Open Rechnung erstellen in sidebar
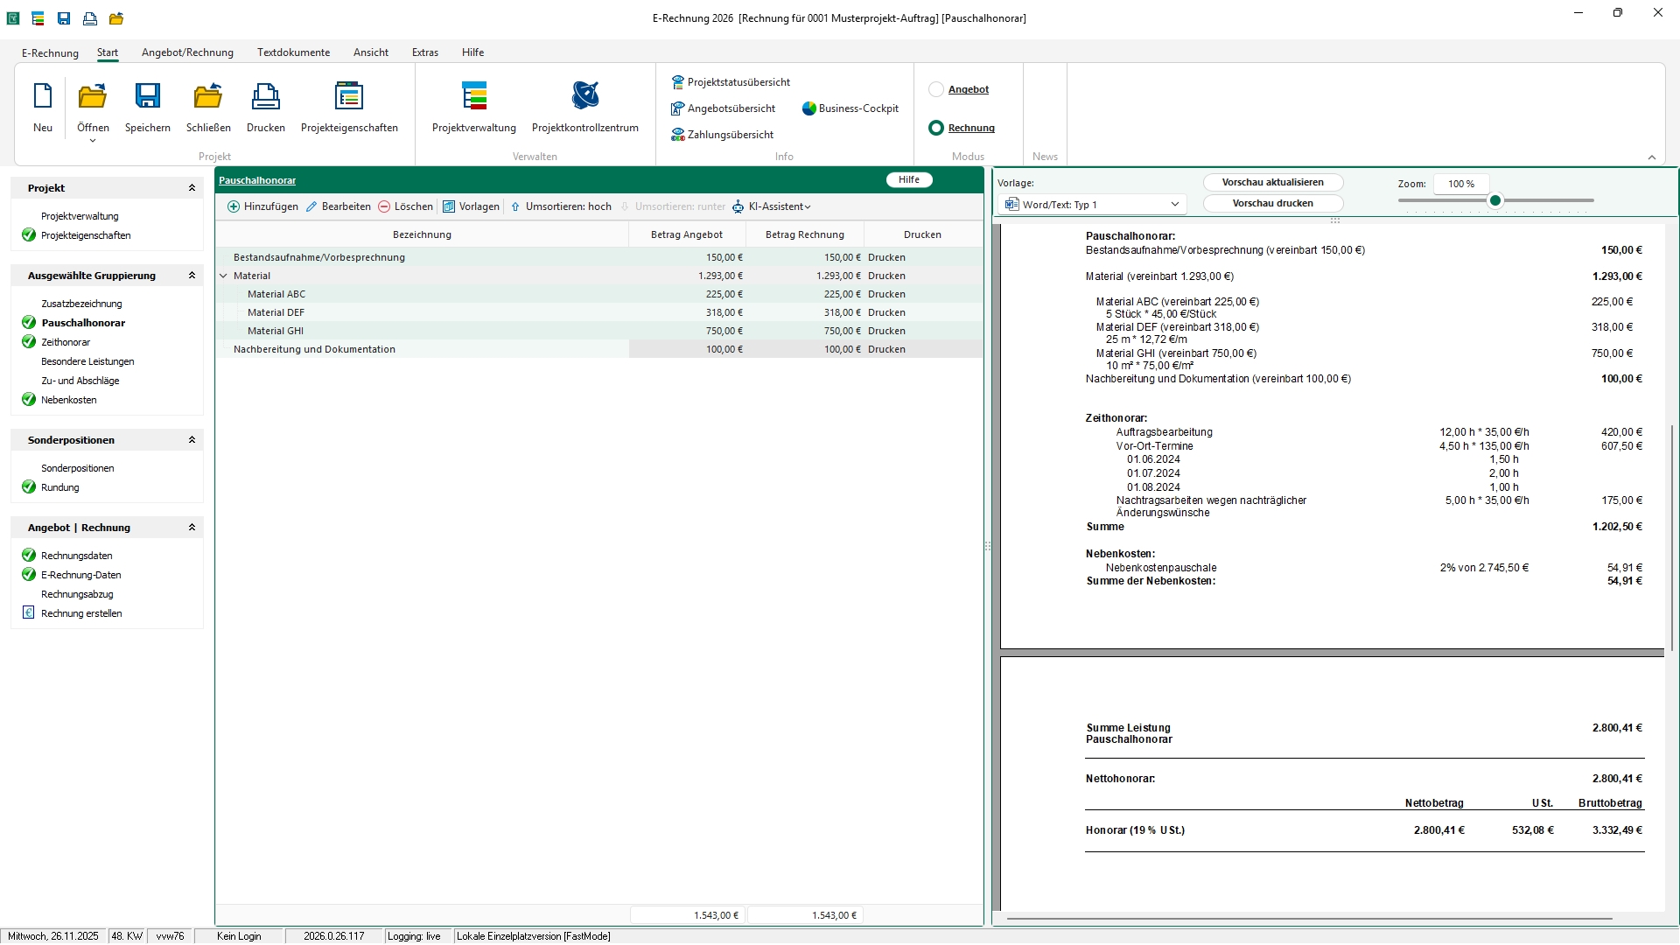The width and height of the screenshot is (1680, 945). tap(81, 613)
